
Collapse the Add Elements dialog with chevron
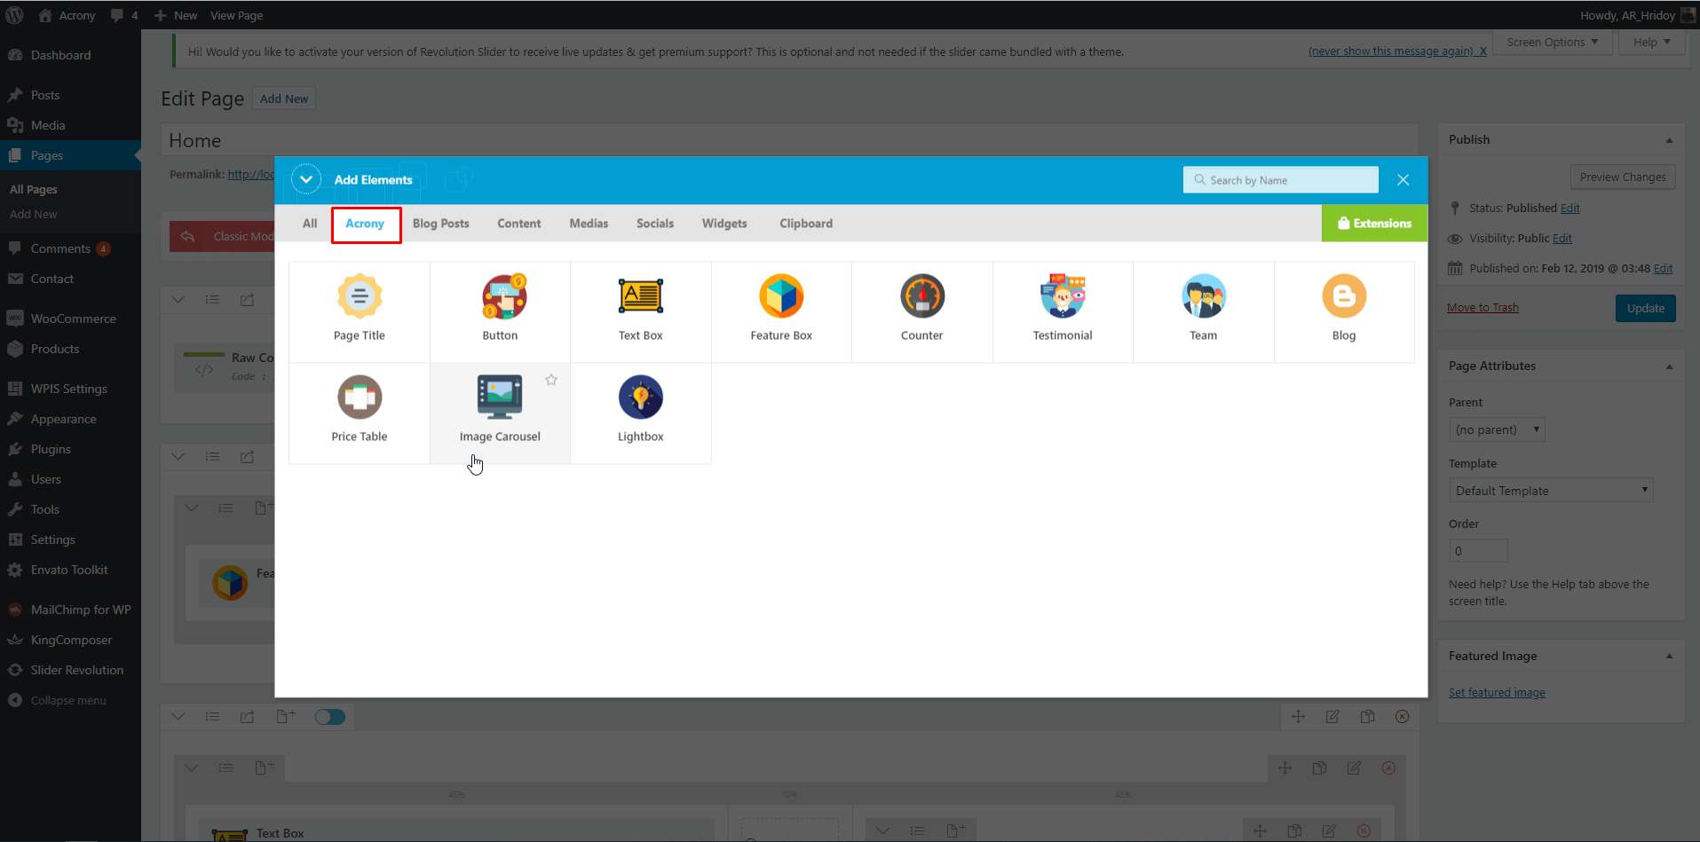click(306, 179)
